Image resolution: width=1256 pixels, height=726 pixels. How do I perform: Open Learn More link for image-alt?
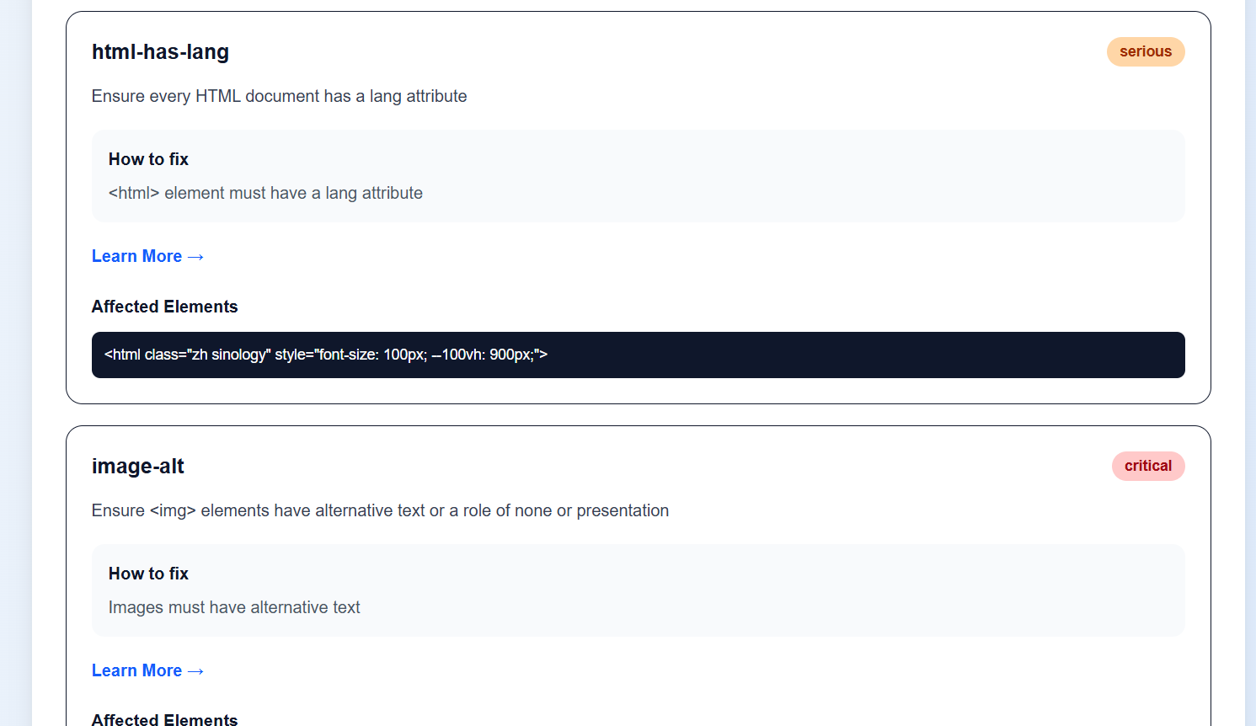(x=148, y=670)
